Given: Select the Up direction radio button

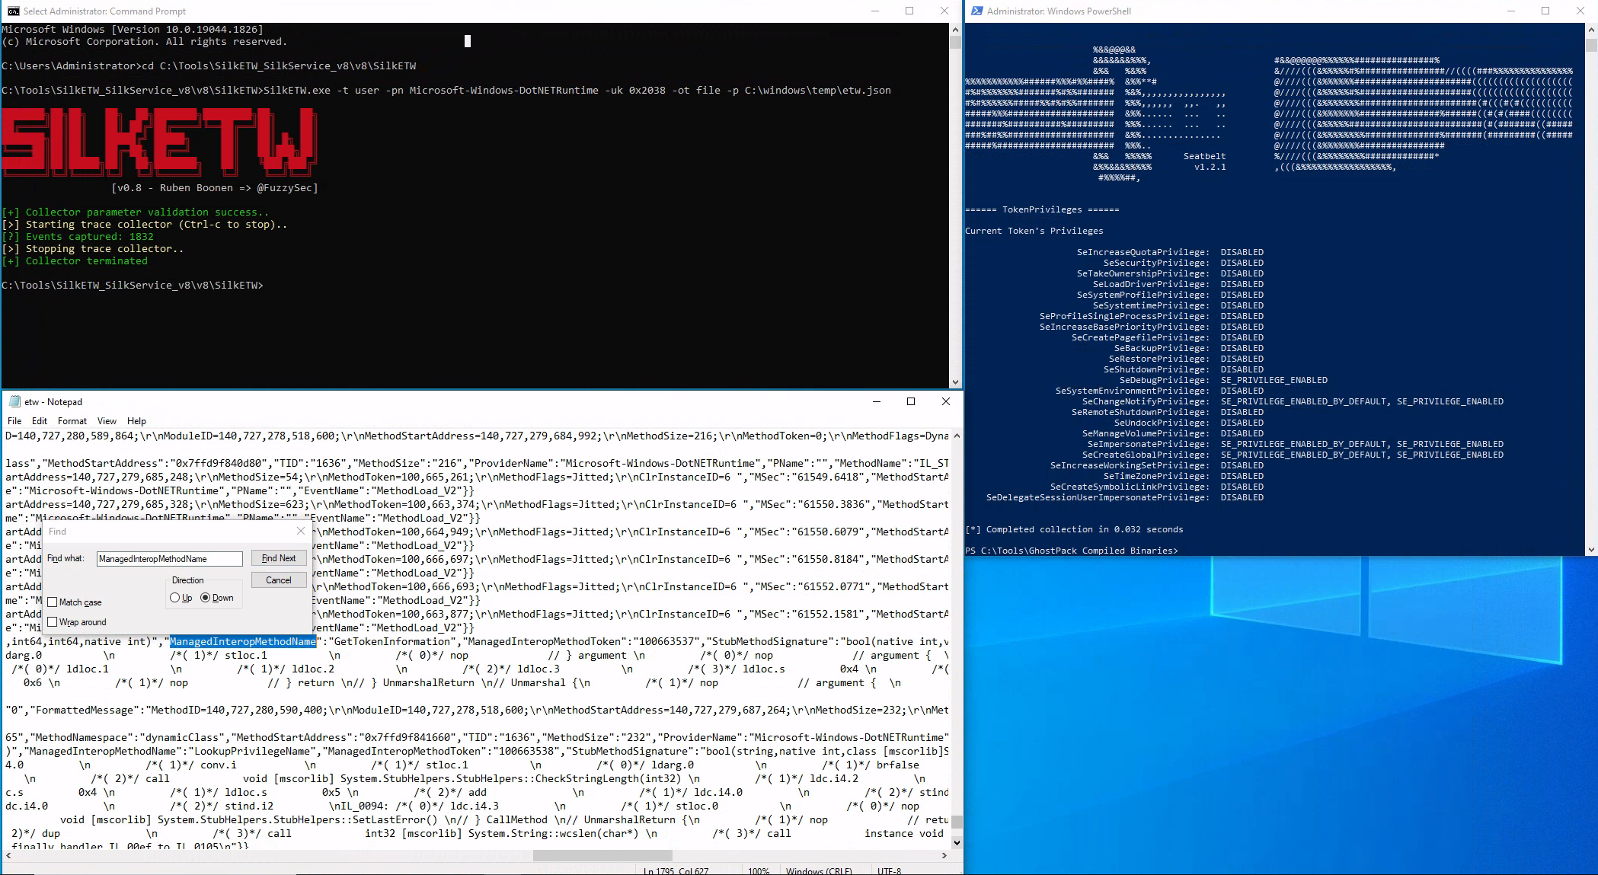Looking at the screenshot, I should [x=175, y=598].
